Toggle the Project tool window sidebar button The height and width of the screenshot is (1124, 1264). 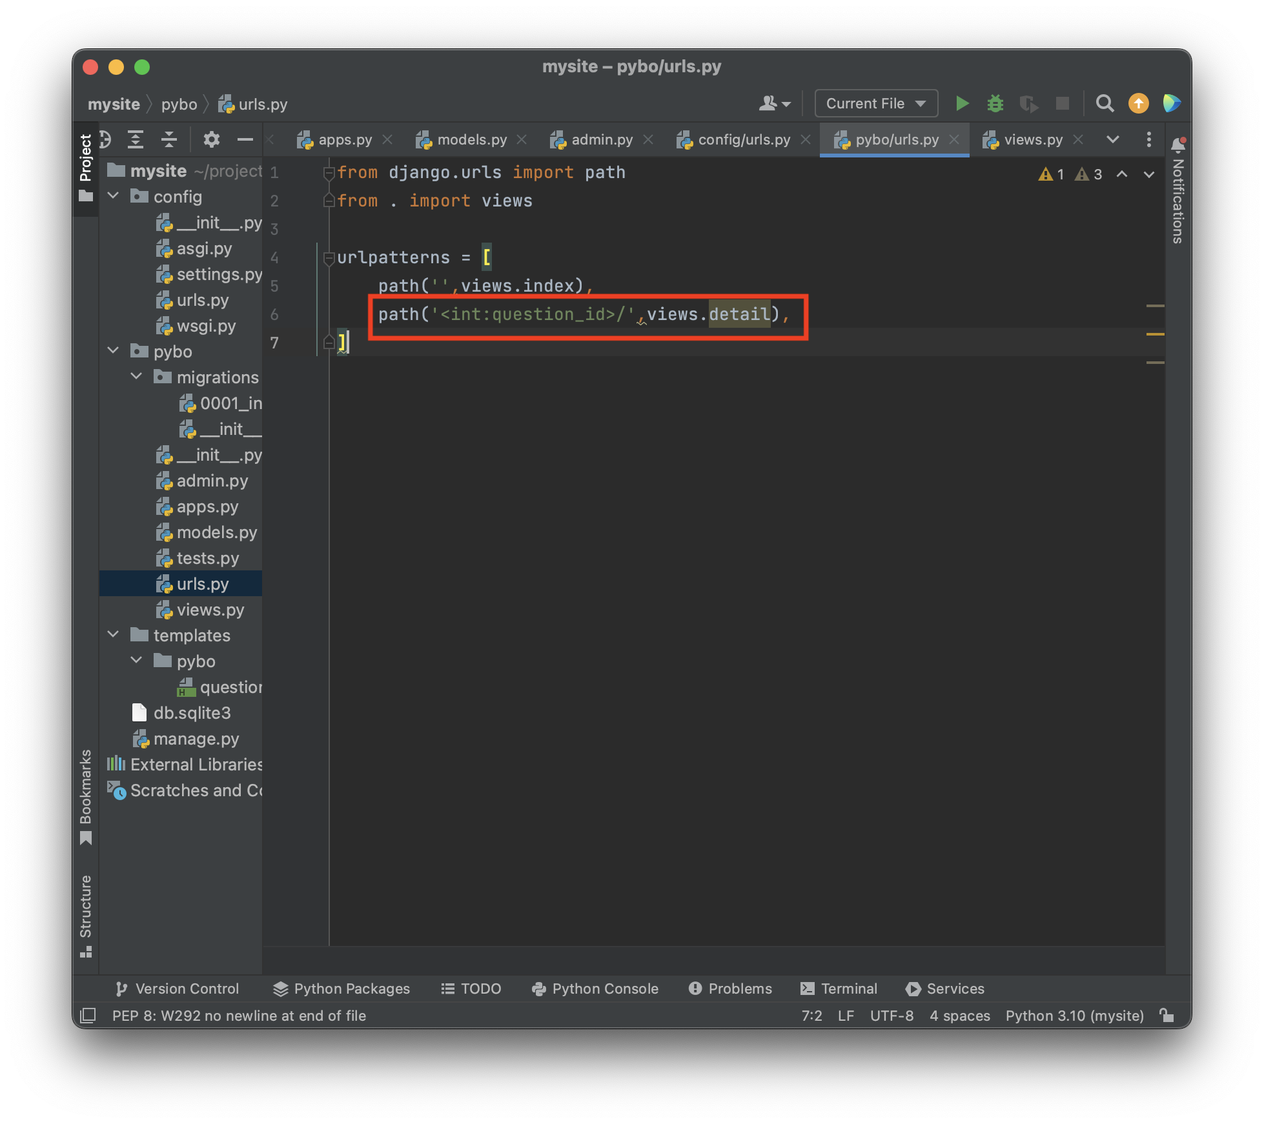pos(85,168)
